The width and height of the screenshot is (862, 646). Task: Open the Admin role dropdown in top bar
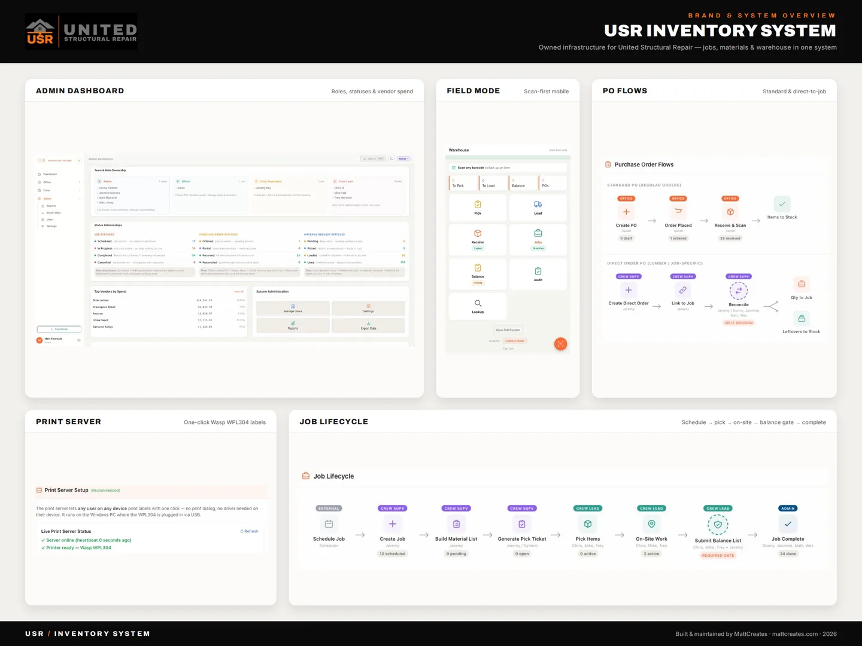404,159
